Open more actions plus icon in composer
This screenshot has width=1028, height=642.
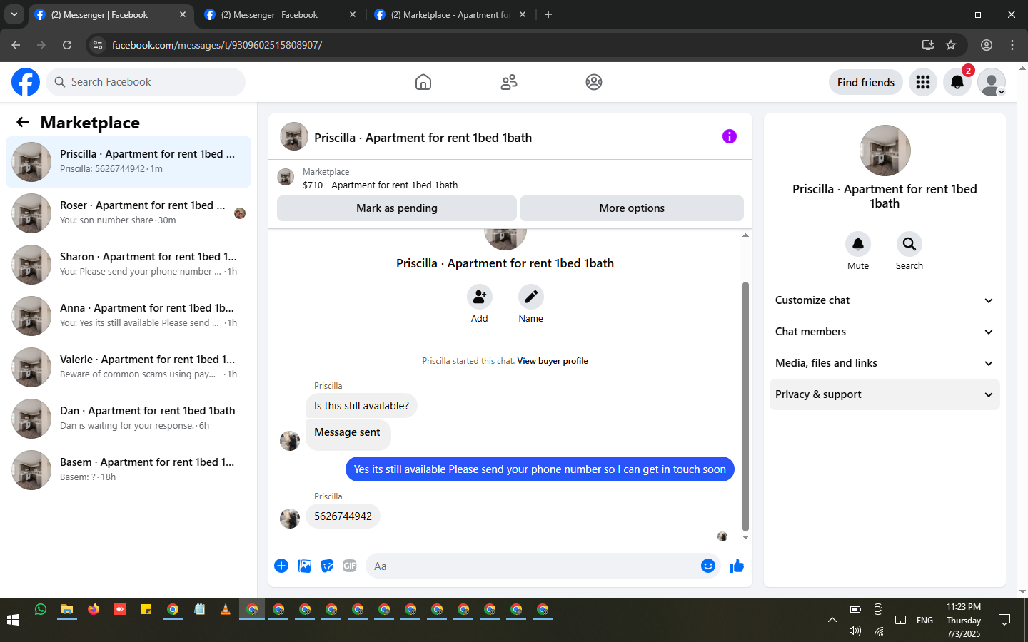pos(281,566)
